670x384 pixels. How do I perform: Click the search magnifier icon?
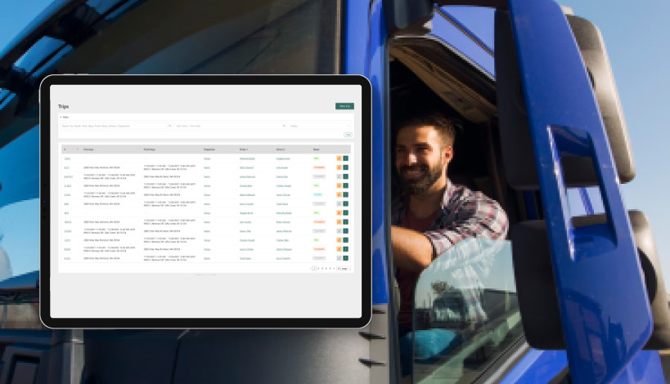[169, 126]
